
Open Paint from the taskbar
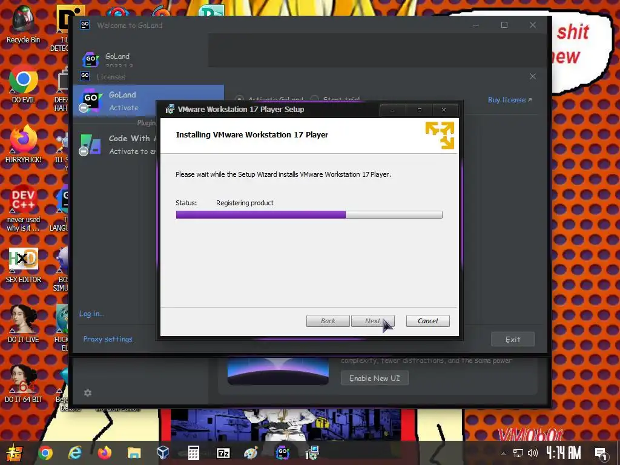point(251,453)
